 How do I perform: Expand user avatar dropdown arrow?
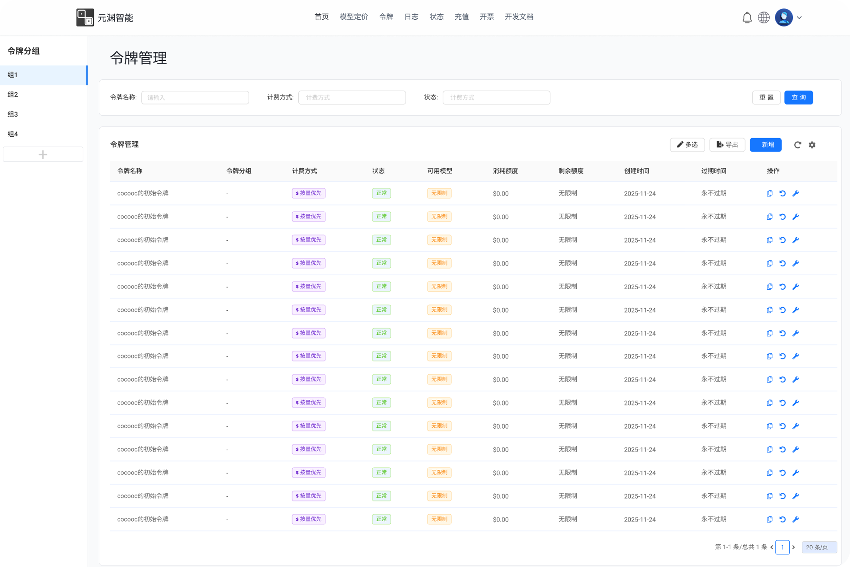tap(799, 17)
